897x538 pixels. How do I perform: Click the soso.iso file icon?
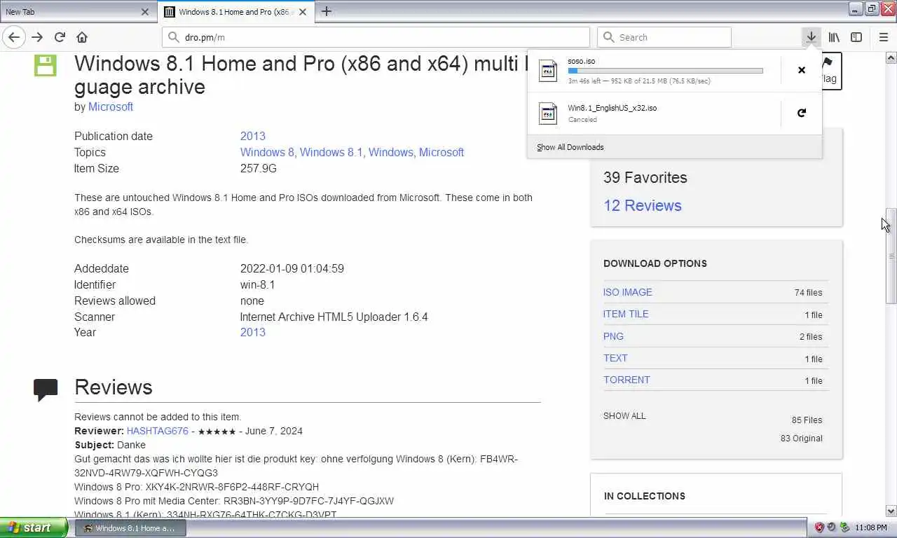(x=548, y=70)
